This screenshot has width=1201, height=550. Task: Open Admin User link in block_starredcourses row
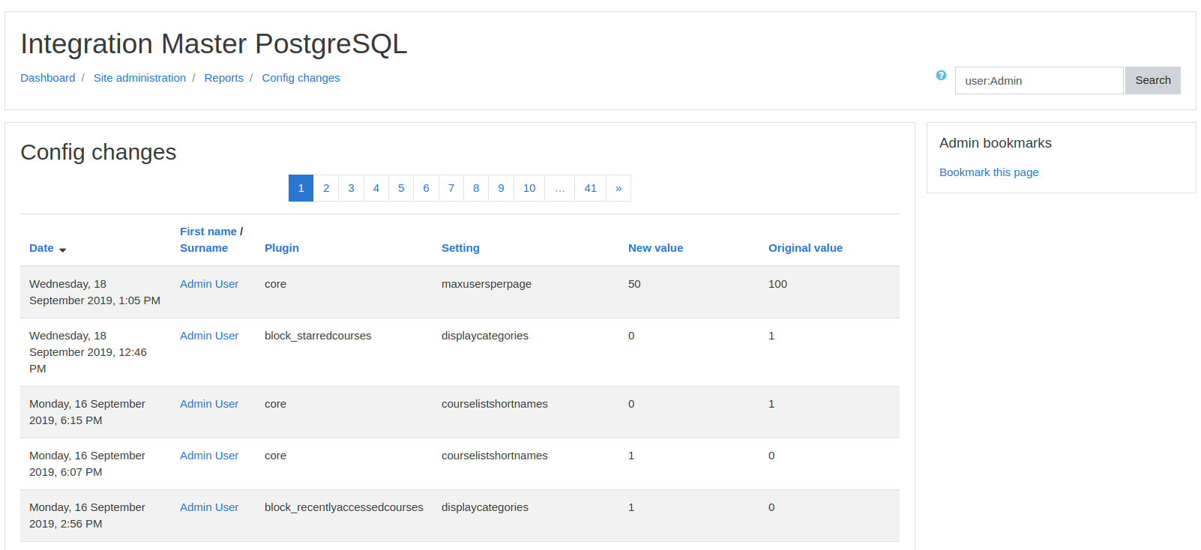pos(209,336)
